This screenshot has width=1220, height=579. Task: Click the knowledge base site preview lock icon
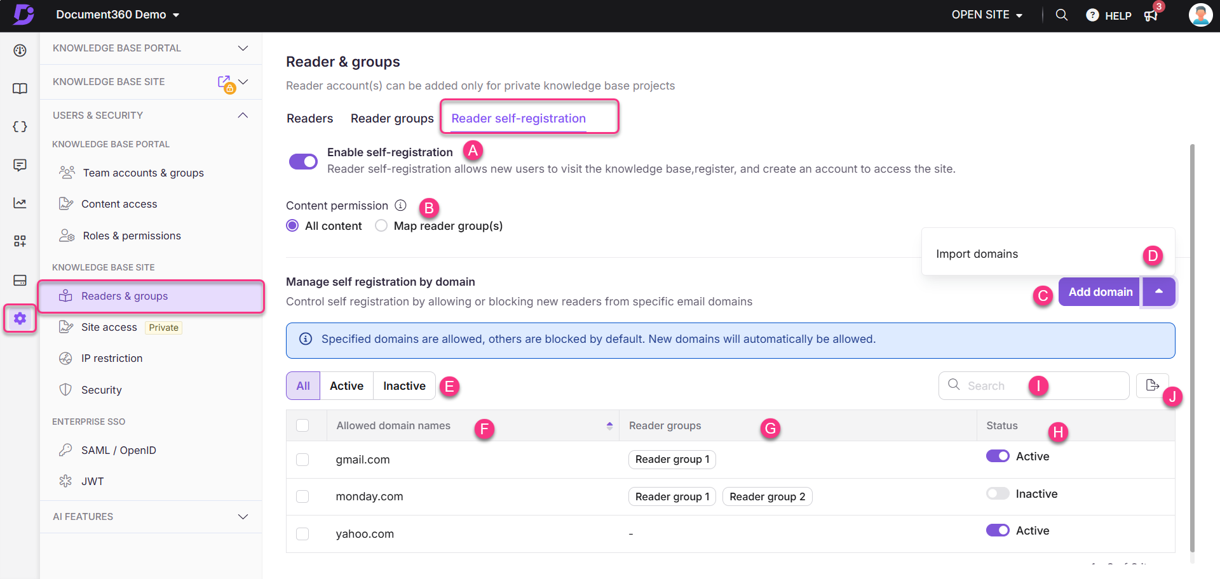click(226, 84)
